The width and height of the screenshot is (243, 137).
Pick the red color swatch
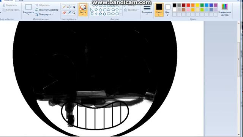tap(188, 5)
